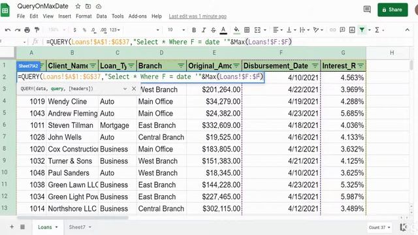
Task: Decrease decimal places icon
Action: (x=93, y=30)
